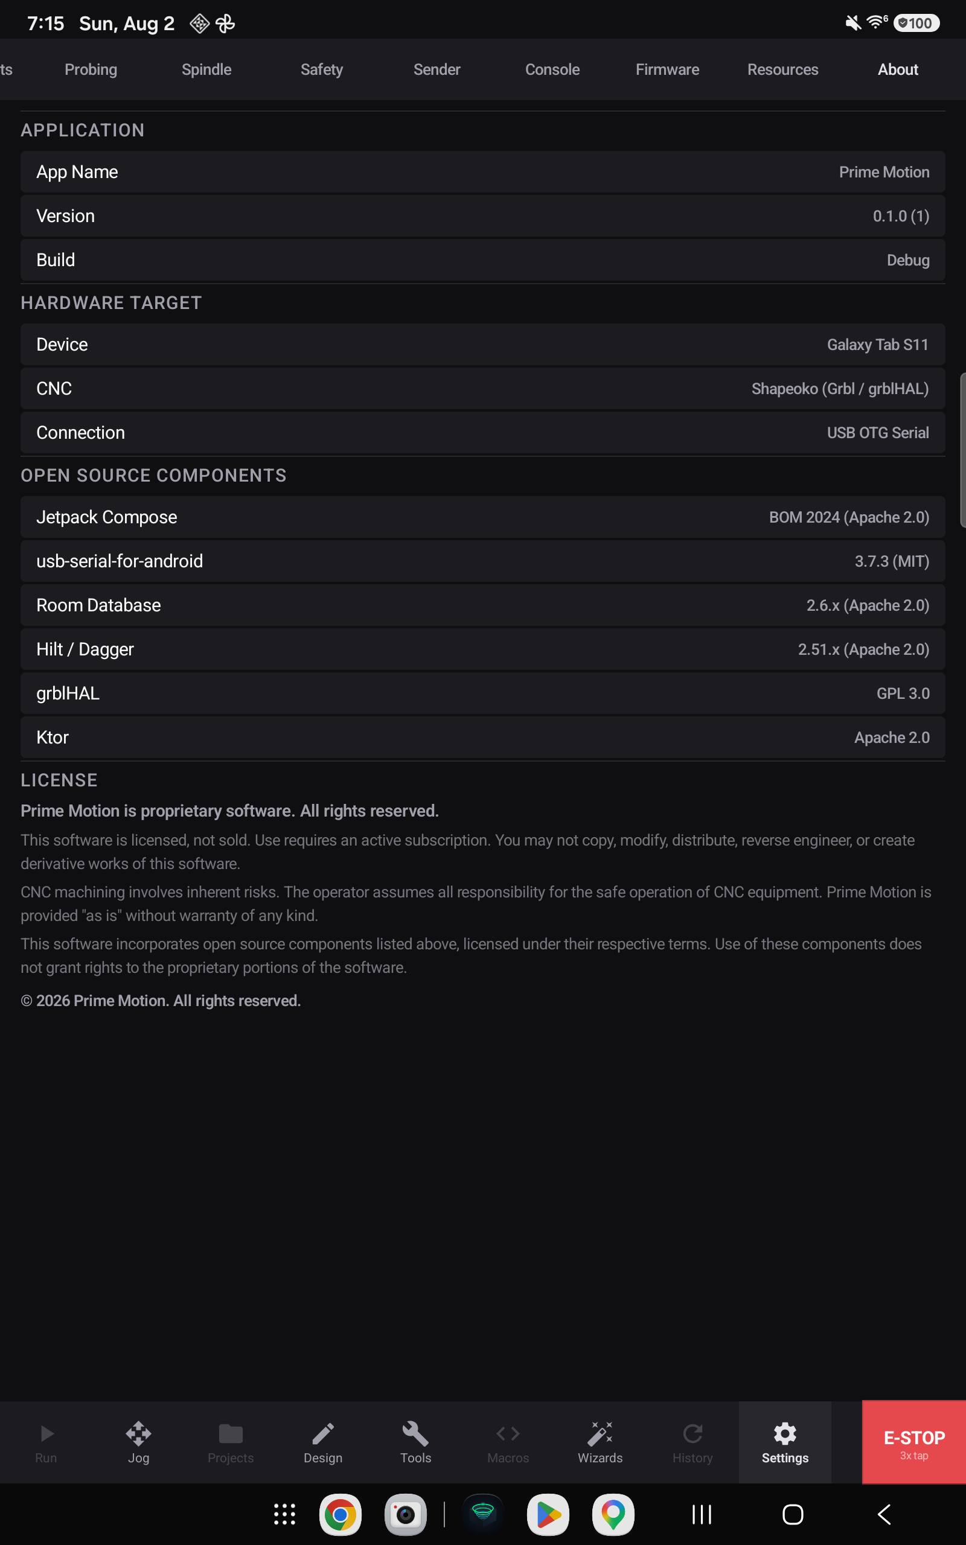This screenshot has width=966, height=1545.
Task: Launch Chrome from the taskbar
Action: coord(340,1514)
